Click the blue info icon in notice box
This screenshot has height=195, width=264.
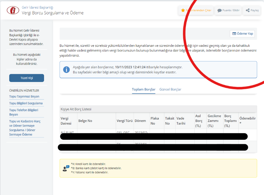click(66, 70)
